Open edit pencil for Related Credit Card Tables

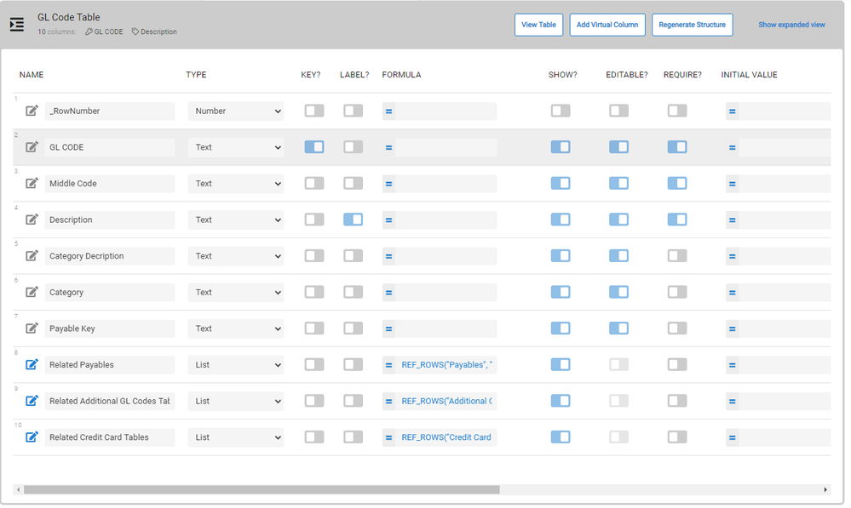coord(32,438)
